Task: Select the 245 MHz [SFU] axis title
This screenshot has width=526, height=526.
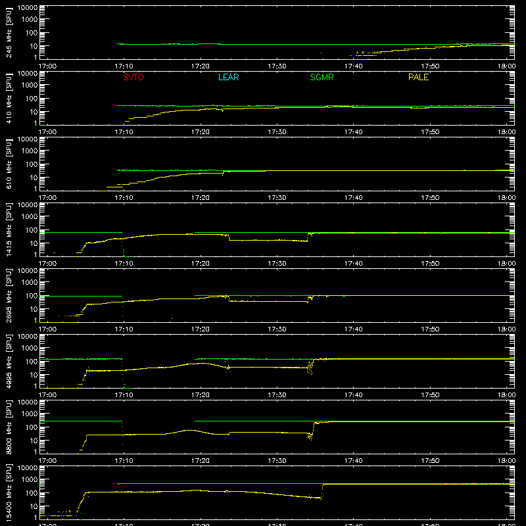Action: point(9,32)
